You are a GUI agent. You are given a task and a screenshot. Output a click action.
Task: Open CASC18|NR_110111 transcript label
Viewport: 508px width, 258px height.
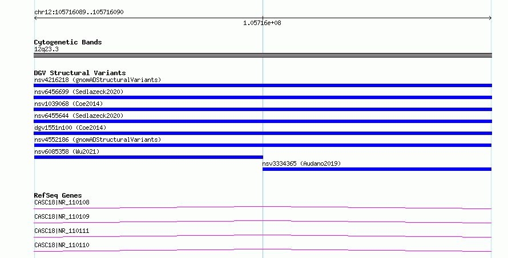[x=62, y=231]
